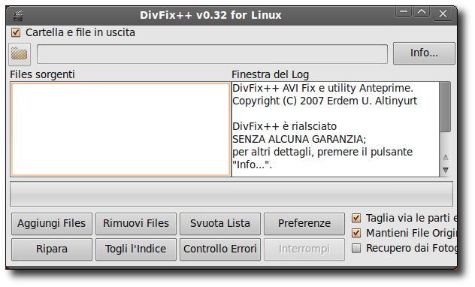Viewport: 475px width, 287px height.
Task: Click the DivFix++ clapperboard icon in title bar
Action: click(x=19, y=16)
